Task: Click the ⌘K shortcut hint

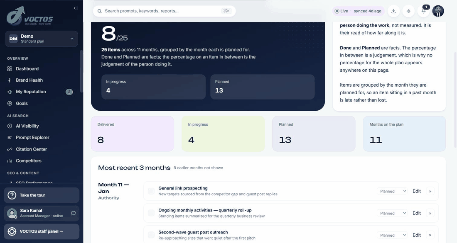Action: click(226, 11)
